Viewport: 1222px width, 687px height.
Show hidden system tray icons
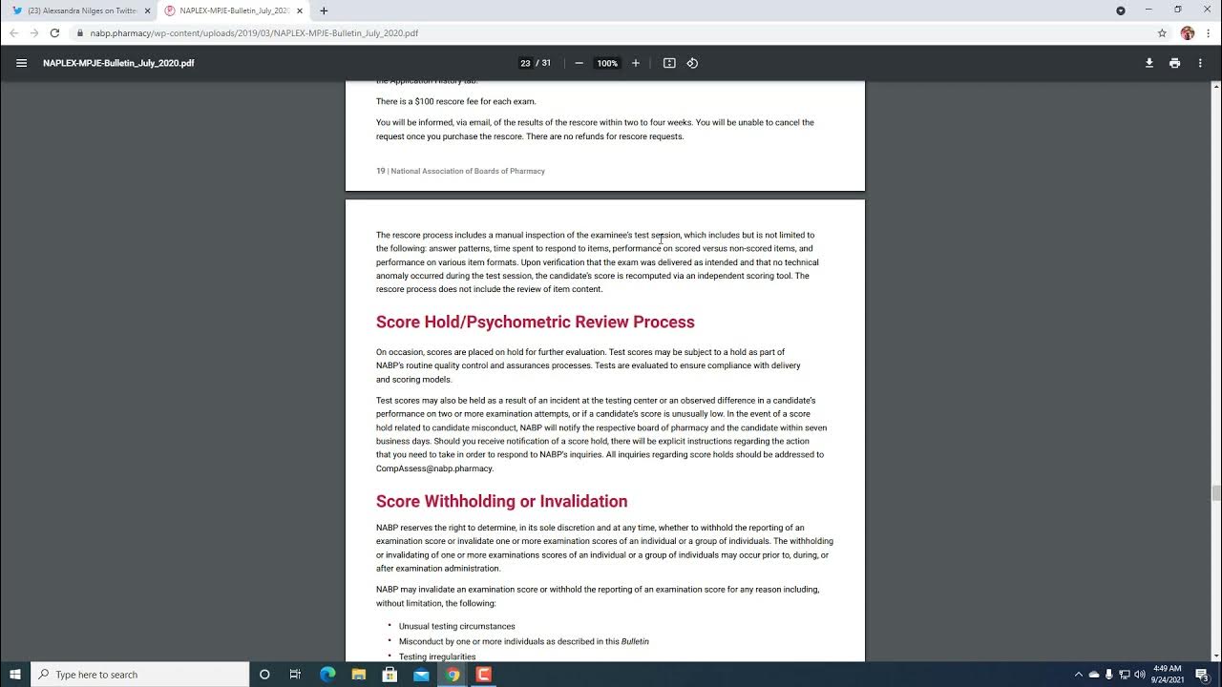coord(1079,675)
